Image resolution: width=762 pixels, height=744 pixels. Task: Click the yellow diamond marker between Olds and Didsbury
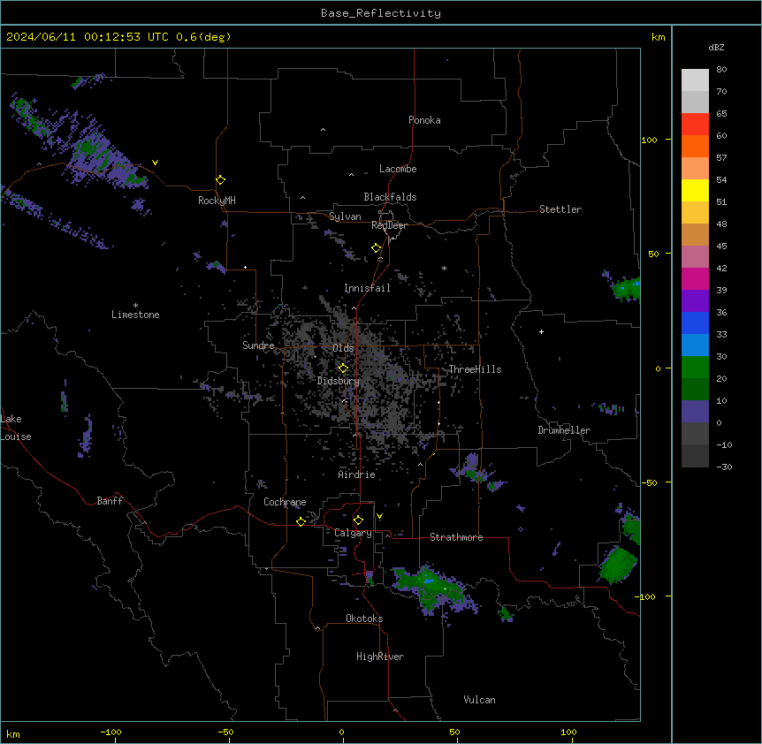tap(343, 368)
